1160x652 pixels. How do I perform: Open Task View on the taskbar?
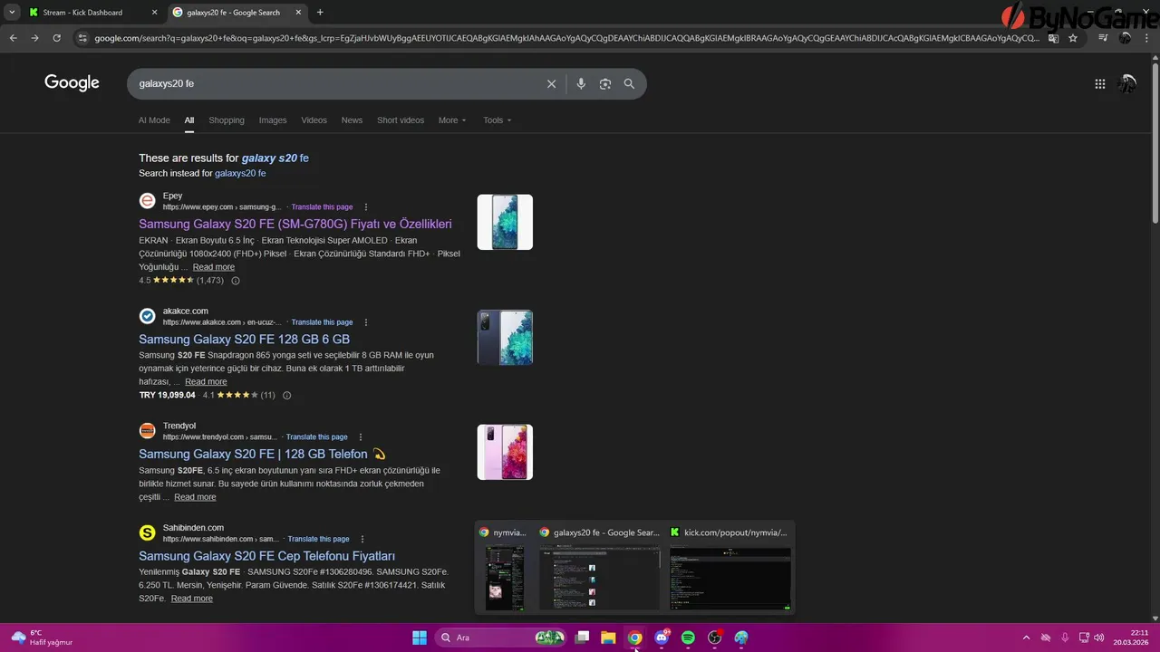coord(583,638)
